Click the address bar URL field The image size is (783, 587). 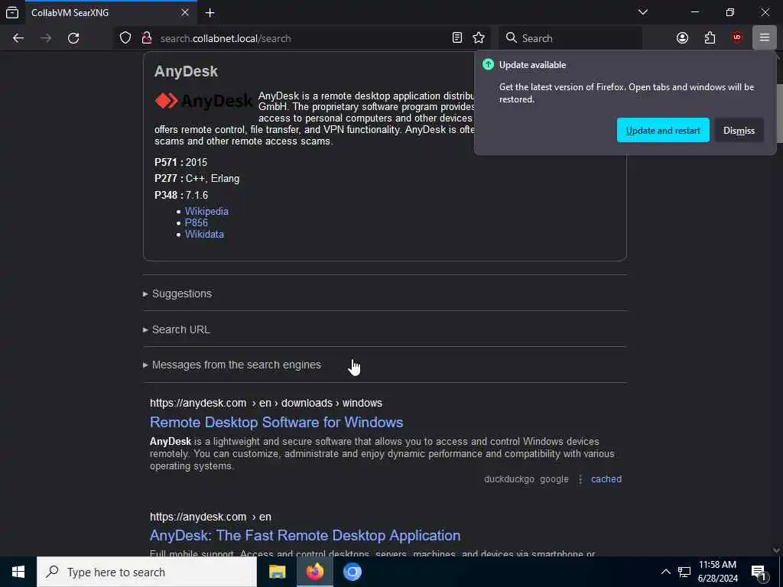point(303,38)
